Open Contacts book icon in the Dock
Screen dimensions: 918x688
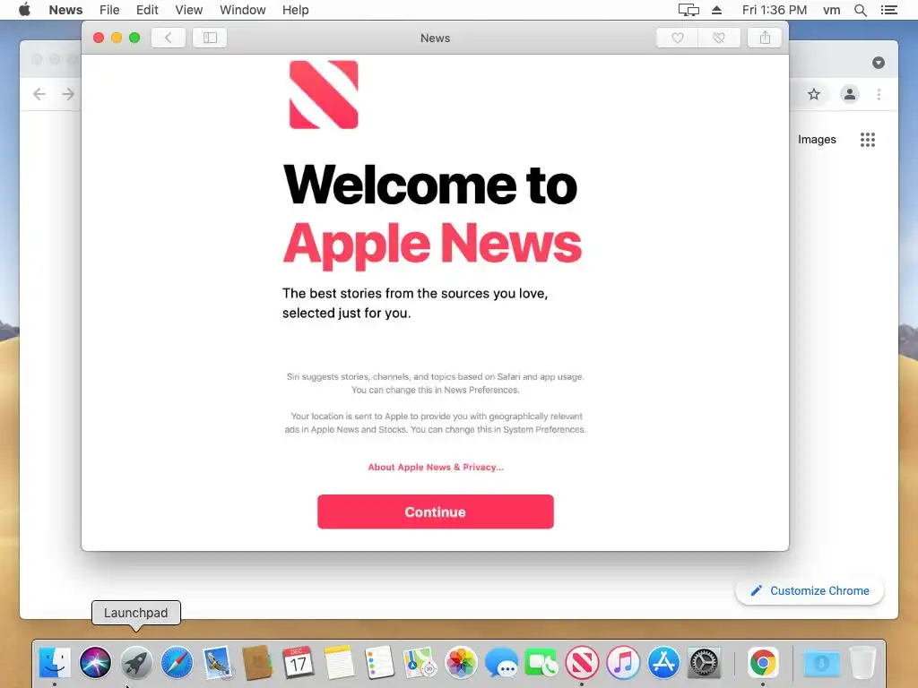257,663
